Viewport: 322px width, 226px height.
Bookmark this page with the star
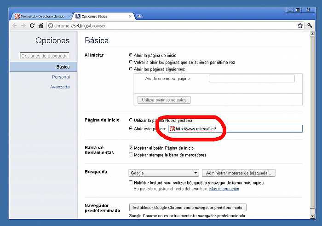(300, 26)
